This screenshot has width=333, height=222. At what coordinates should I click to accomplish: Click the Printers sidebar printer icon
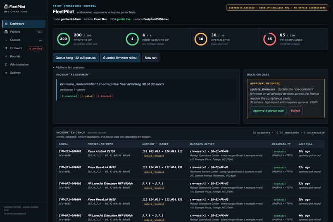(x=6, y=32)
